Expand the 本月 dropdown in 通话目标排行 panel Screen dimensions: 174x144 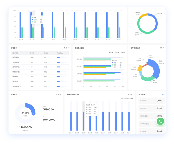(x=130, y=95)
